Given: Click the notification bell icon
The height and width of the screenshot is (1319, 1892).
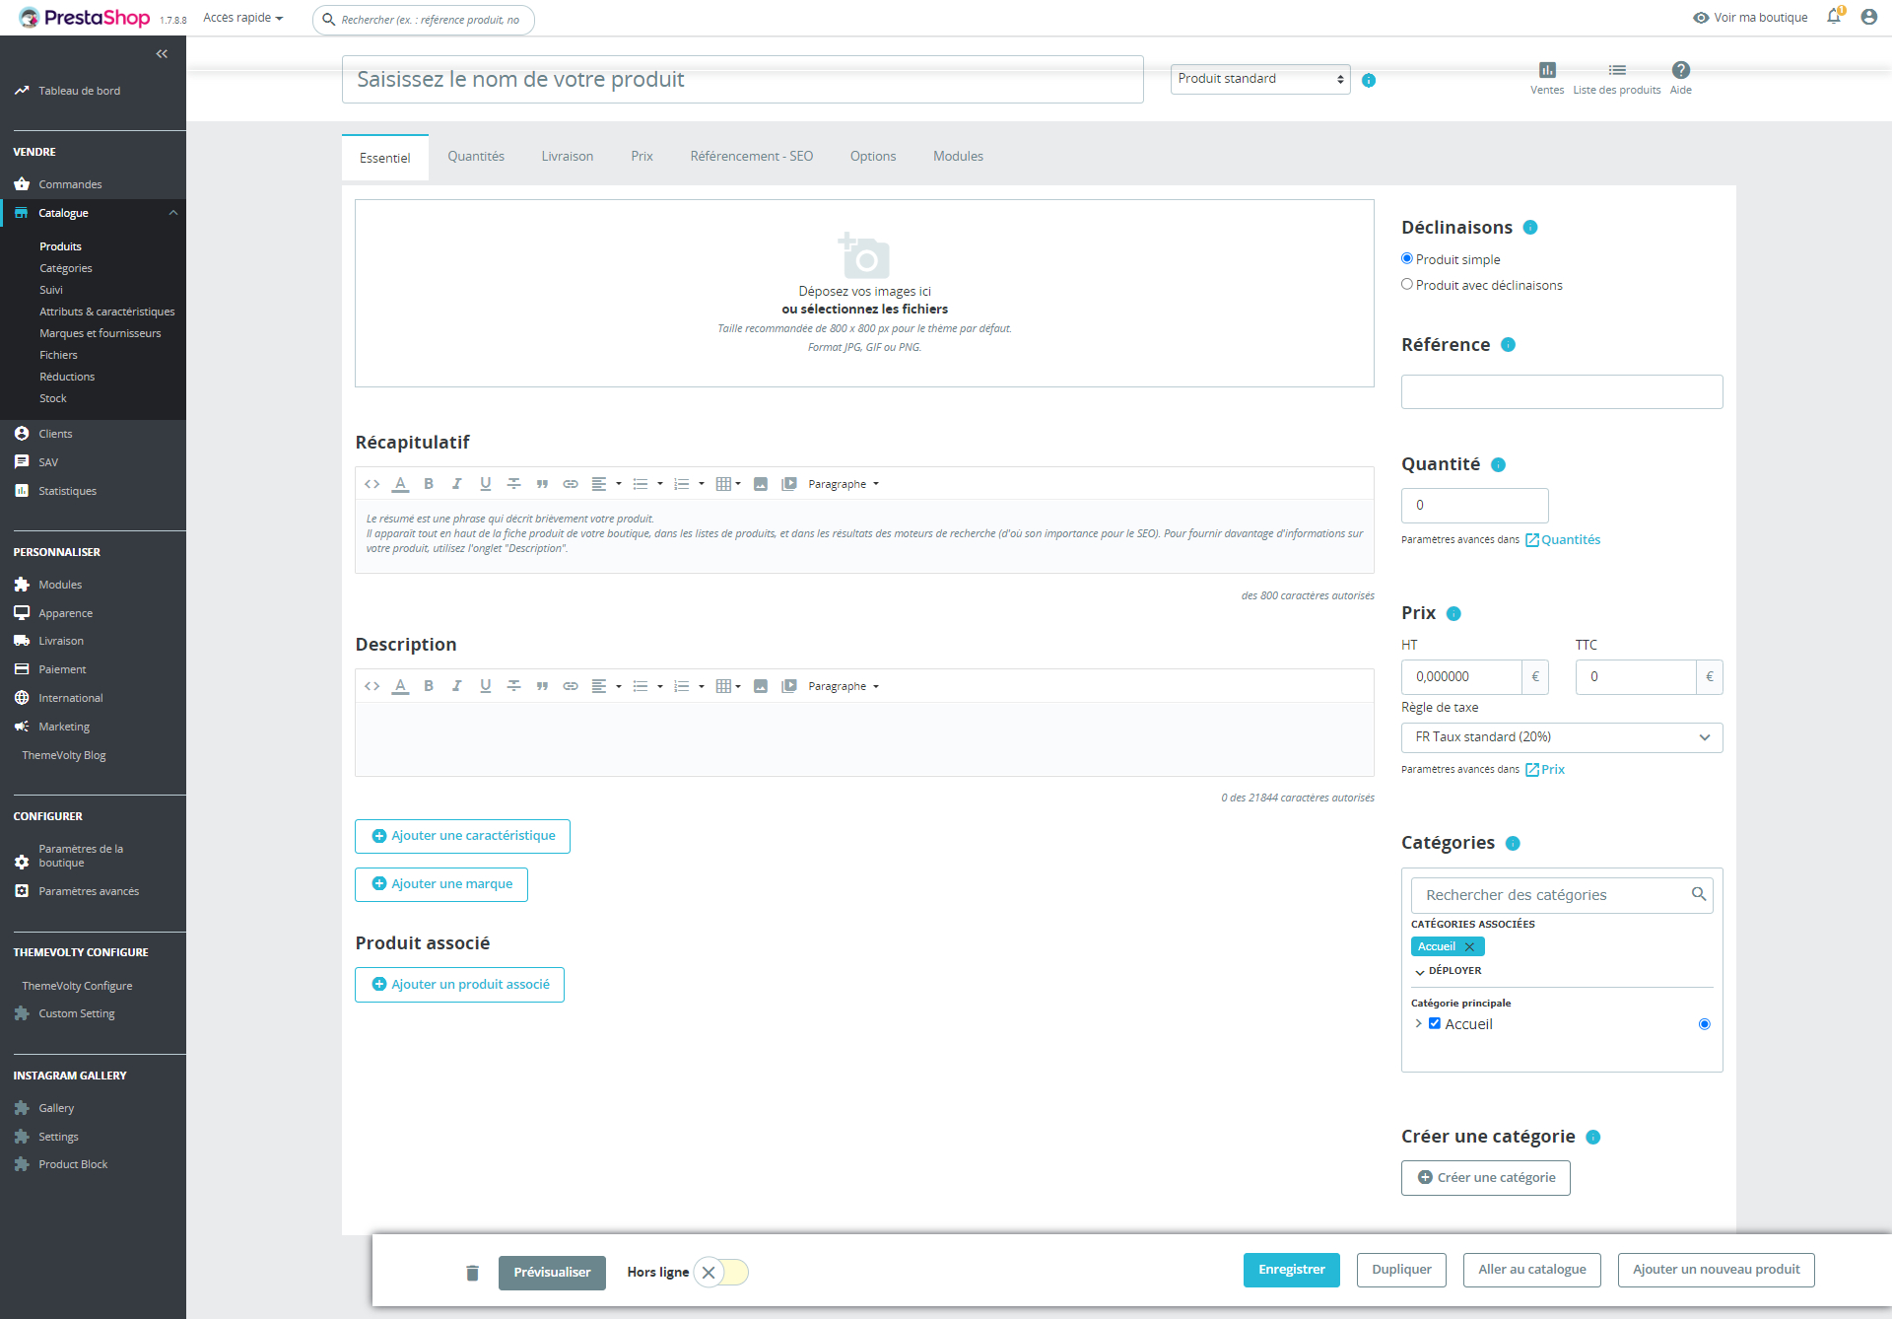Looking at the screenshot, I should coord(1833,17).
